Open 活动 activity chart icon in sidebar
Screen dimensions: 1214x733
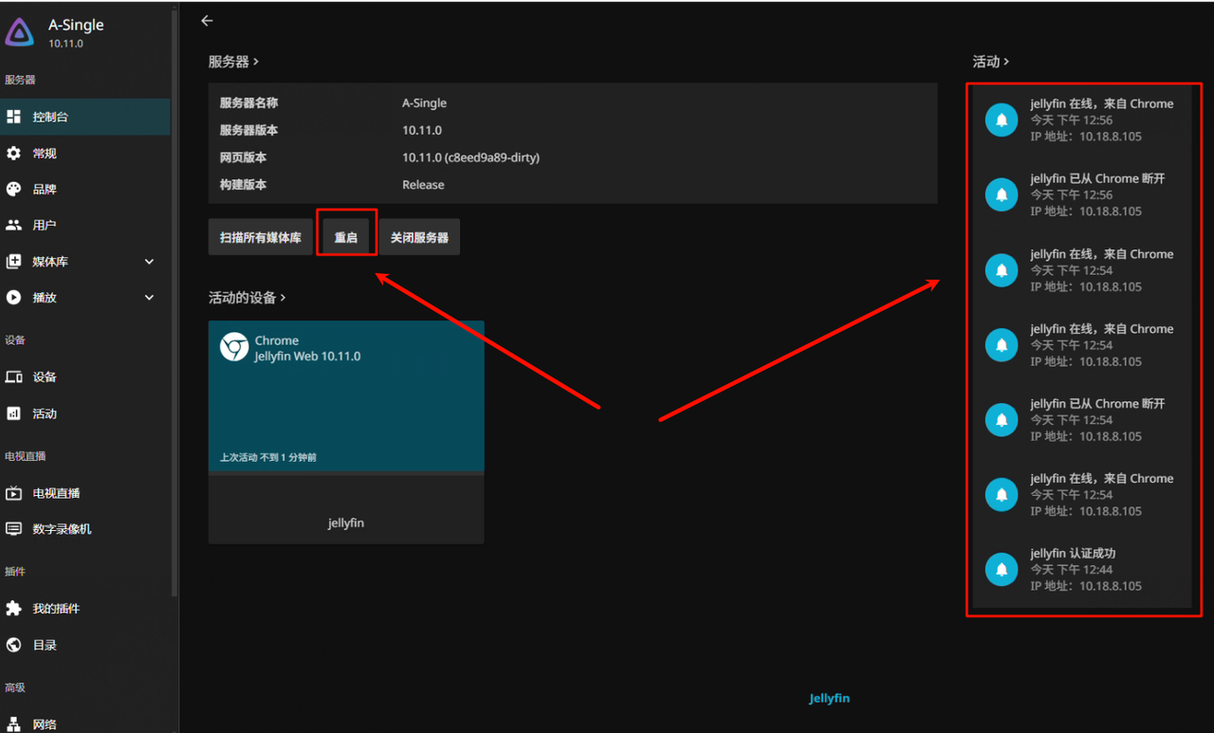click(x=13, y=413)
